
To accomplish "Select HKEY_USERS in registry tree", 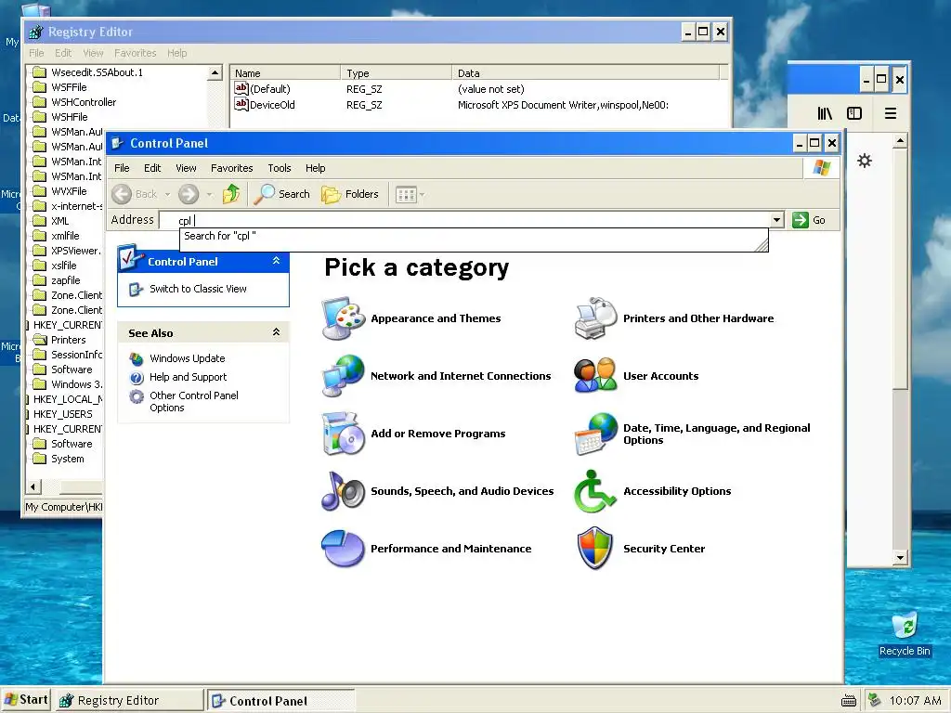I will pyautogui.click(x=63, y=414).
